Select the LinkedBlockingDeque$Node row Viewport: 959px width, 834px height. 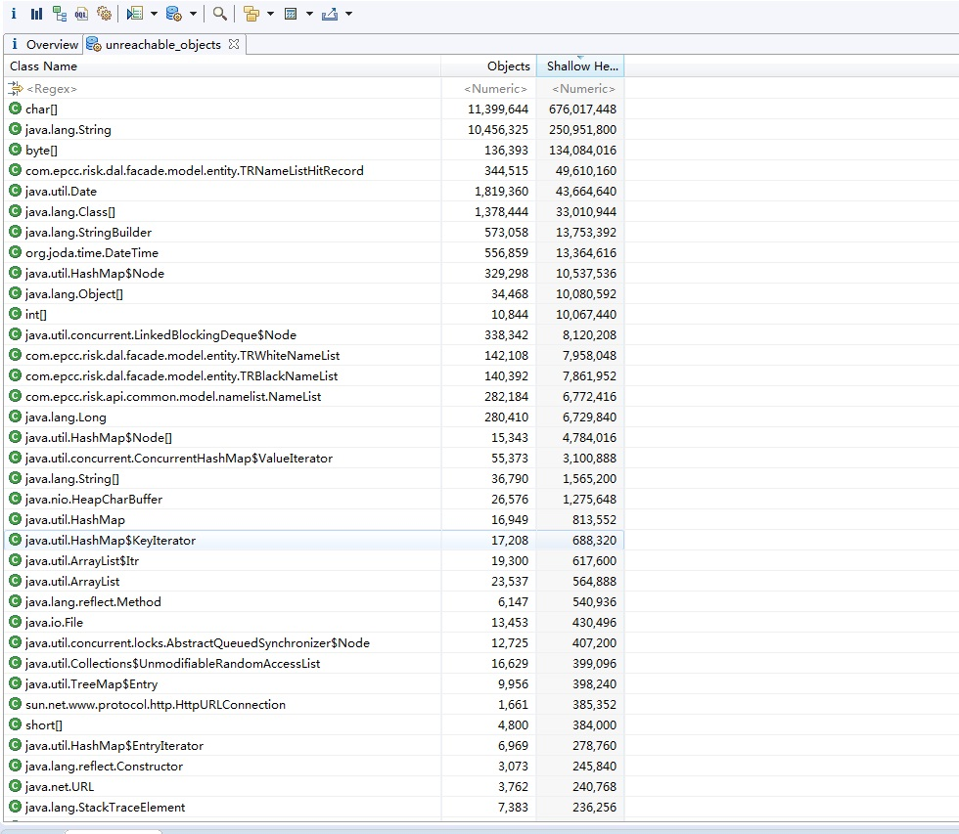314,334
